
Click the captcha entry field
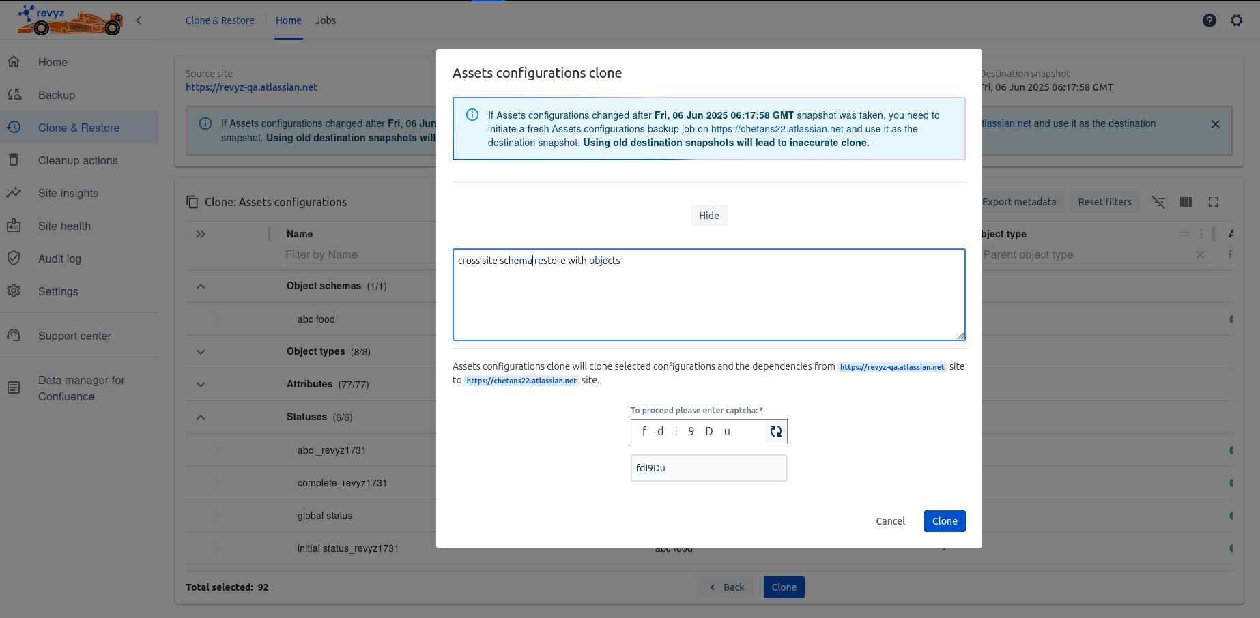tap(708, 468)
